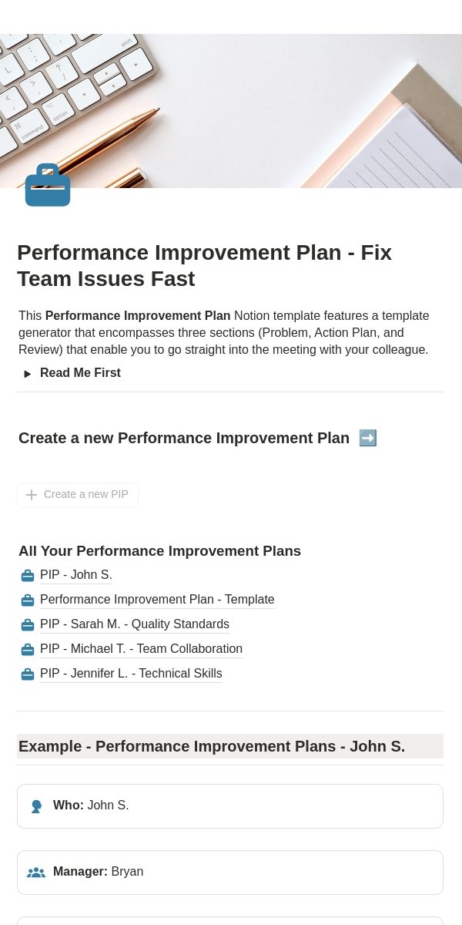Click the large blue briefcase page icon
The height and width of the screenshot is (925, 462).
coord(48,185)
